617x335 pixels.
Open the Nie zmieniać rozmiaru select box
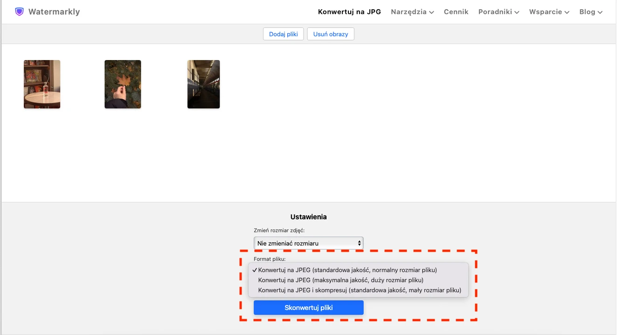click(x=308, y=243)
